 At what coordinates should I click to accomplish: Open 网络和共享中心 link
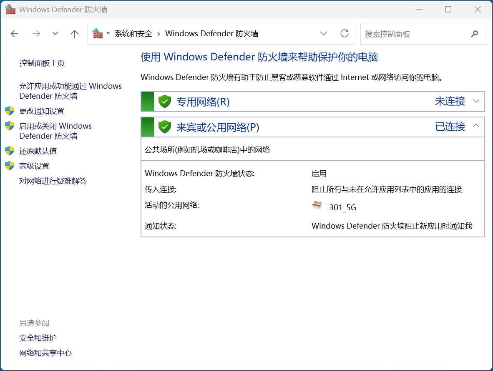pos(45,353)
